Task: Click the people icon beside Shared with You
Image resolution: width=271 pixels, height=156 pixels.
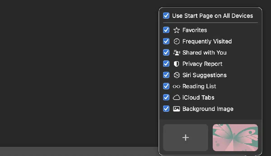Action: pyautogui.click(x=176, y=53)
